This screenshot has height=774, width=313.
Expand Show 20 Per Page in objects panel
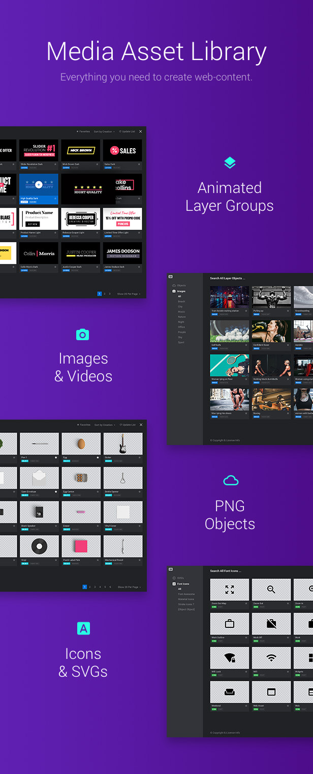pos(129,587)
